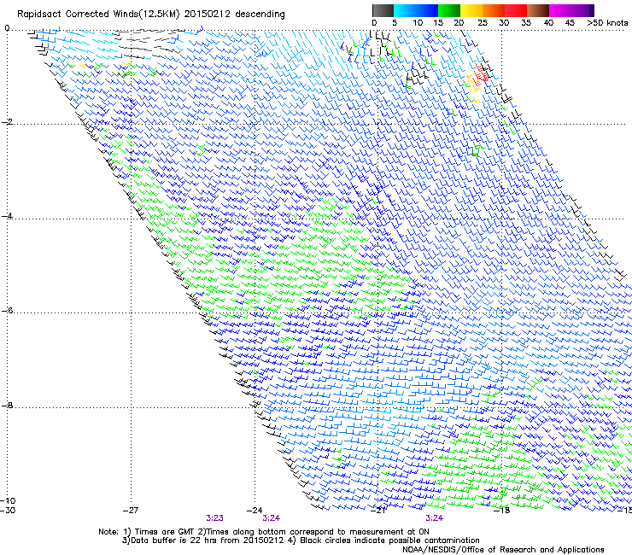Click the longitude label '-27' on bottom axis
632x555 pixels.
coord(131,510)
